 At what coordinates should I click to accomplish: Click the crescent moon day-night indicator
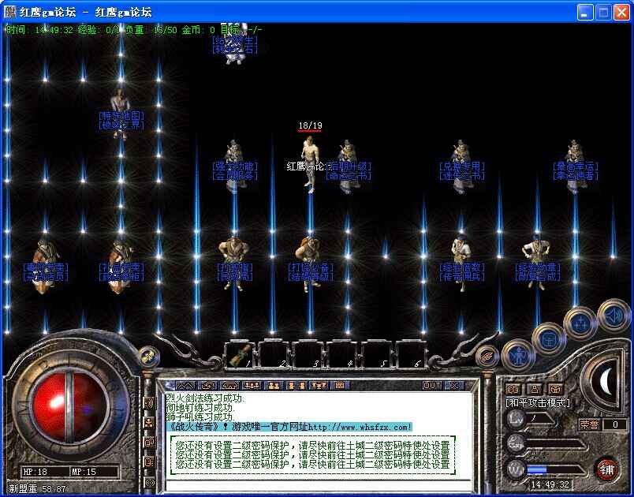pos(605,382)
